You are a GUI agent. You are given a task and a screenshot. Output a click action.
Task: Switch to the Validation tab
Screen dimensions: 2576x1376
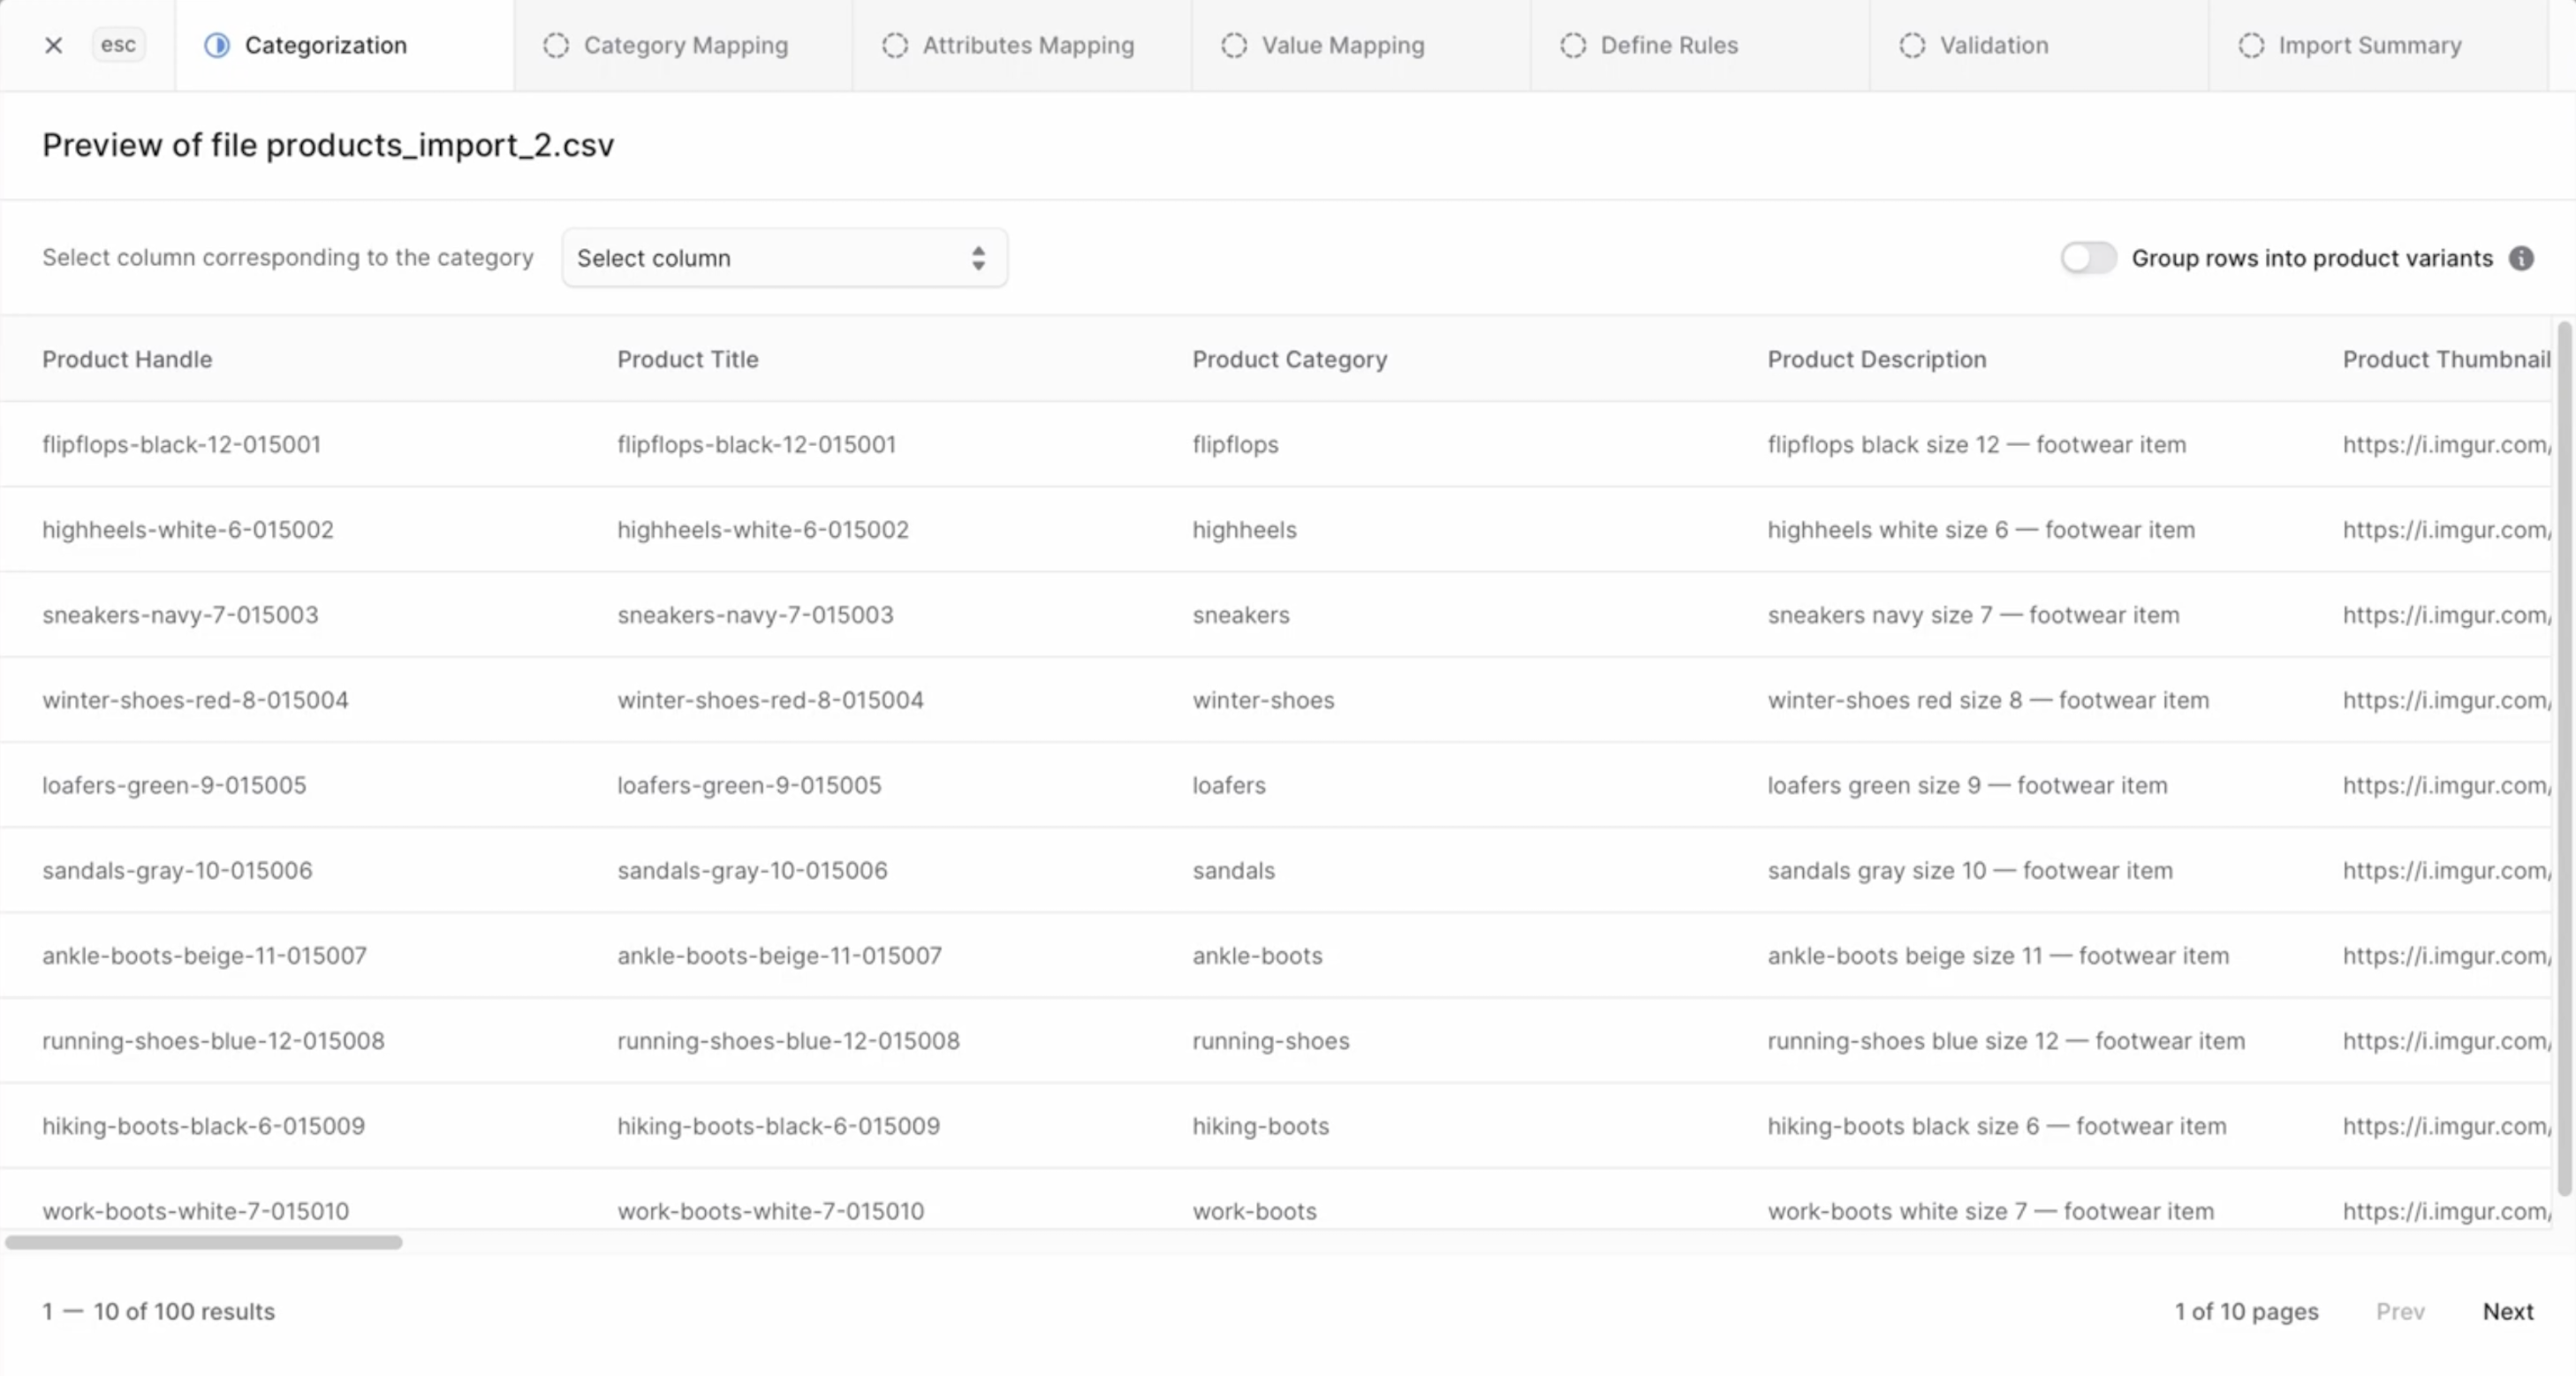click(x=1993, y=45)
